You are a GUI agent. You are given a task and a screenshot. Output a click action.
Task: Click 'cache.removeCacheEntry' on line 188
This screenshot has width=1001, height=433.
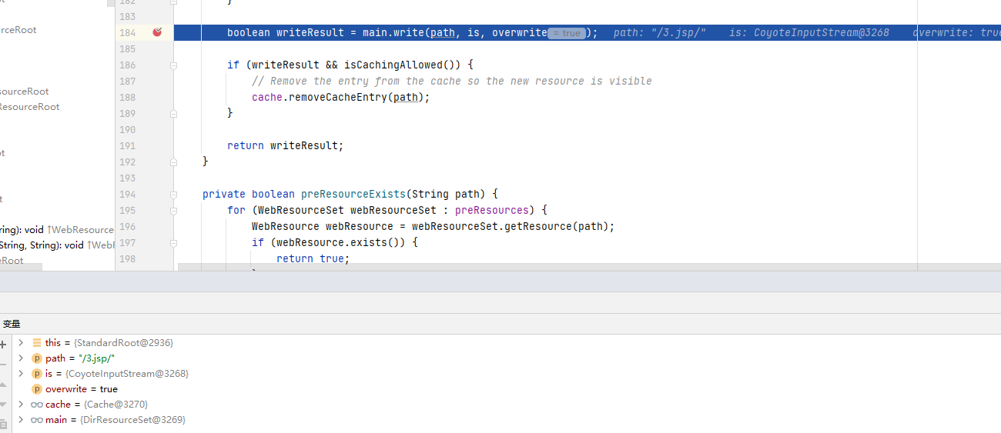320,97
